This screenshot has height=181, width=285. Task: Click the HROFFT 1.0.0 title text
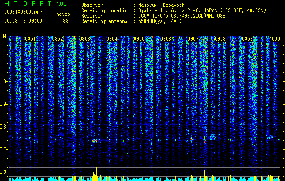(36, 4)
